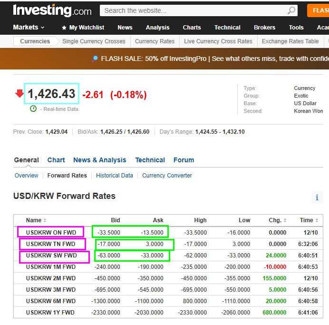The width and height of the screenshot is (329, 325).
Task: Sort the table by the Name column
Action: point(36,220)
